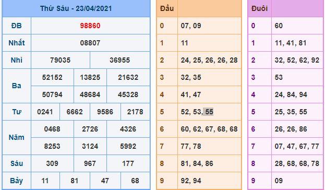Click Đuôi row 1 values 11, 41, 81
The image size is (325, 190).
pyautogui.click(x=291, y=43)
